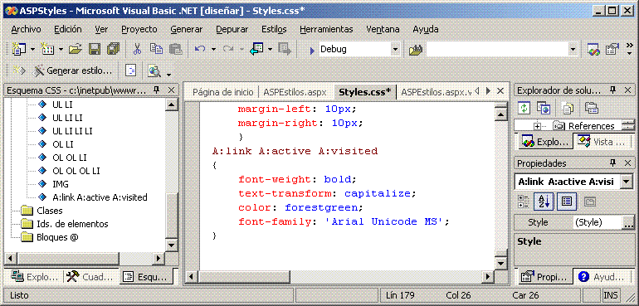Image resolution: width=639 pixels, height=306 pixels.
Task: Select the IMG node in the CSS outline
Action: click(x=61, y=184)
